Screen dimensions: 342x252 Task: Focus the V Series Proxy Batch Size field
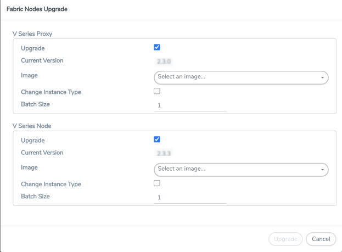point(190,105)
